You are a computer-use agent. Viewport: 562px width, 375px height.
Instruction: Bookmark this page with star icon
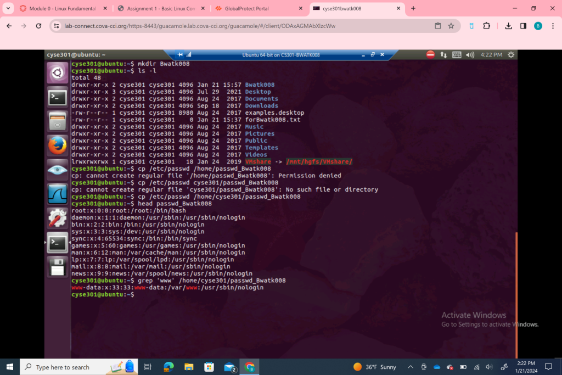click(451, 26)
